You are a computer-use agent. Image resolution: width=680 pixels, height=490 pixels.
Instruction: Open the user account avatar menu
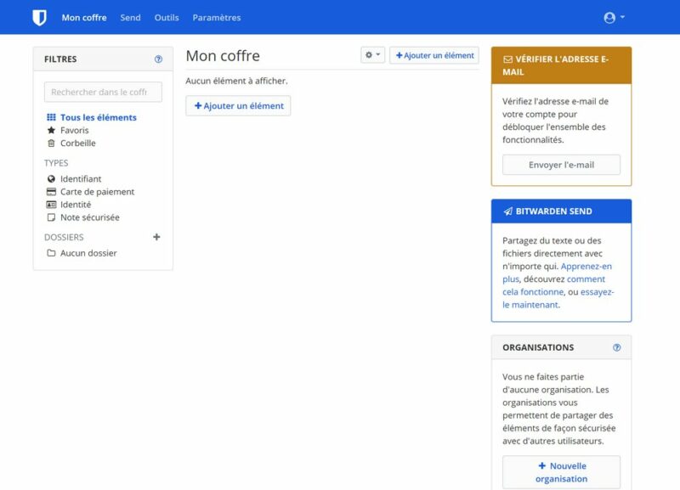pos(614,17)
